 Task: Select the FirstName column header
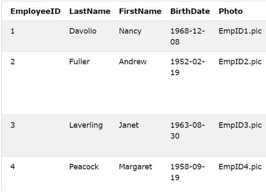pyautogui.click(x=140, y=11)
